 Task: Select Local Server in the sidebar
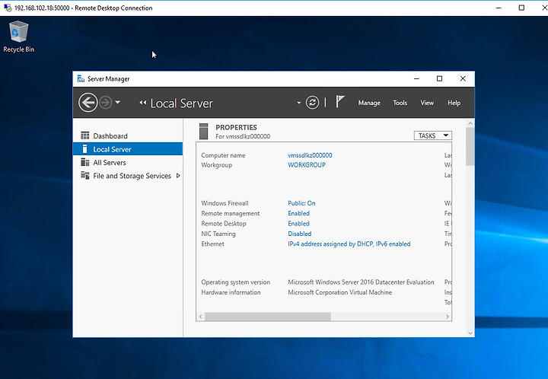pos(128,149)
